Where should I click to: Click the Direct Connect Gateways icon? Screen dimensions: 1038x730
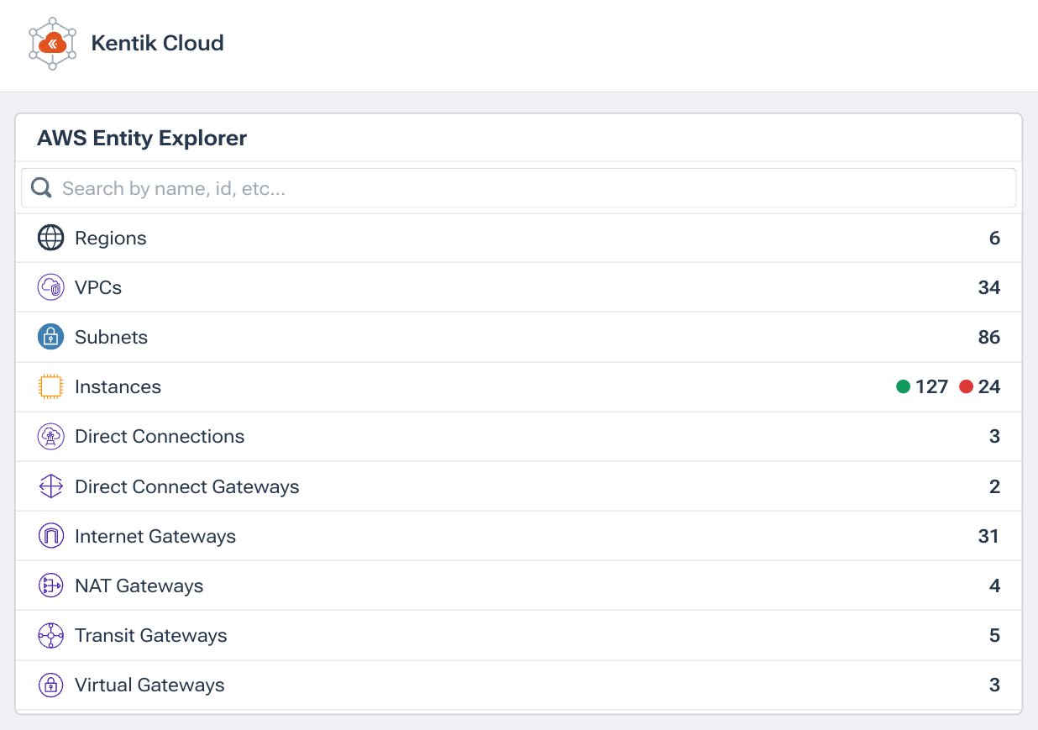tap(51, 486)
